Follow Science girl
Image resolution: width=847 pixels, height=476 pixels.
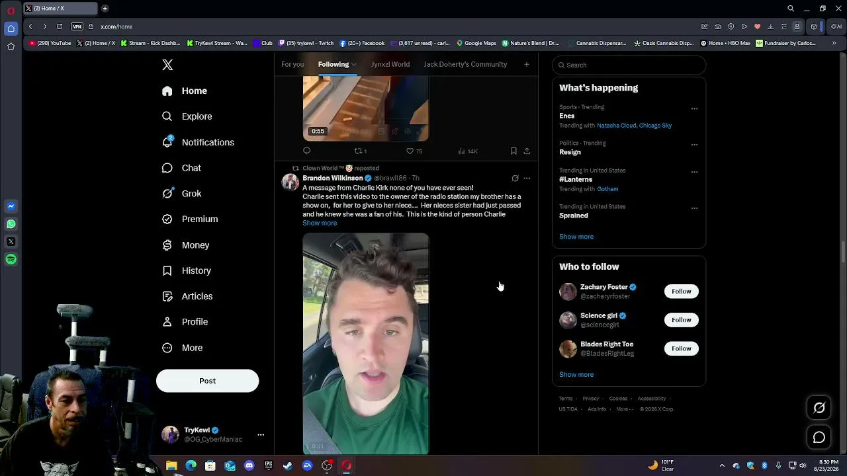[681, 320]
